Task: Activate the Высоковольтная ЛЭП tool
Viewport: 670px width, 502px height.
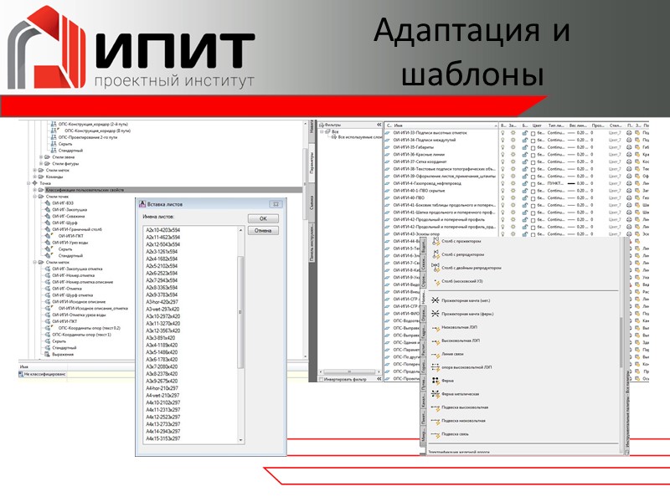Action: pyautogui.click(x=456, y=341)
